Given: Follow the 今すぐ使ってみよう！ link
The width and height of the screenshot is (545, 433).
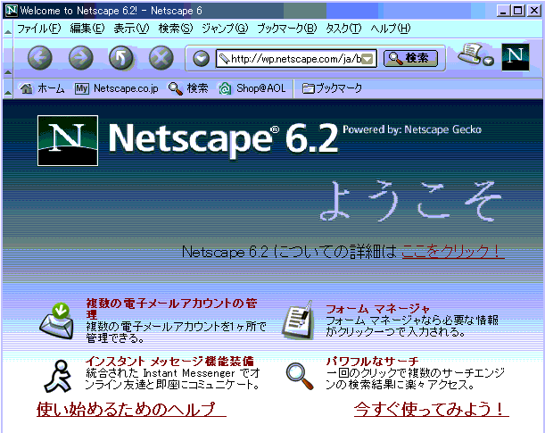Looking at the screenshot, I should (x=431, y=409).
